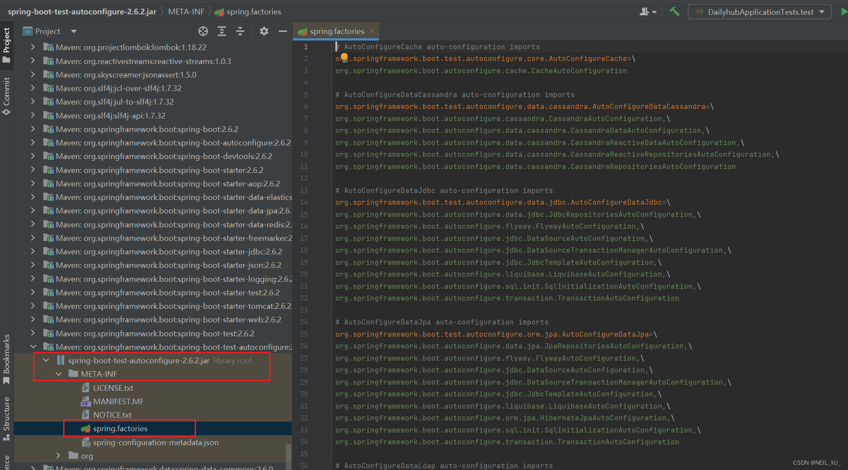Expand Maven: spring-boot-starter-web:2.6.2 node
848x470 pixels.
33,319
